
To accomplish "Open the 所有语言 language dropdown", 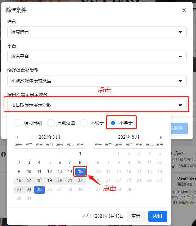I will [97, 32].
